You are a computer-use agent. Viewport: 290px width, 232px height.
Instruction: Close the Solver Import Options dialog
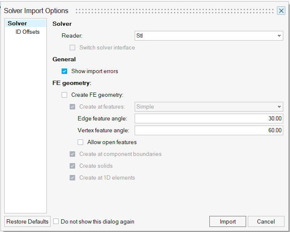coord(281,11)
